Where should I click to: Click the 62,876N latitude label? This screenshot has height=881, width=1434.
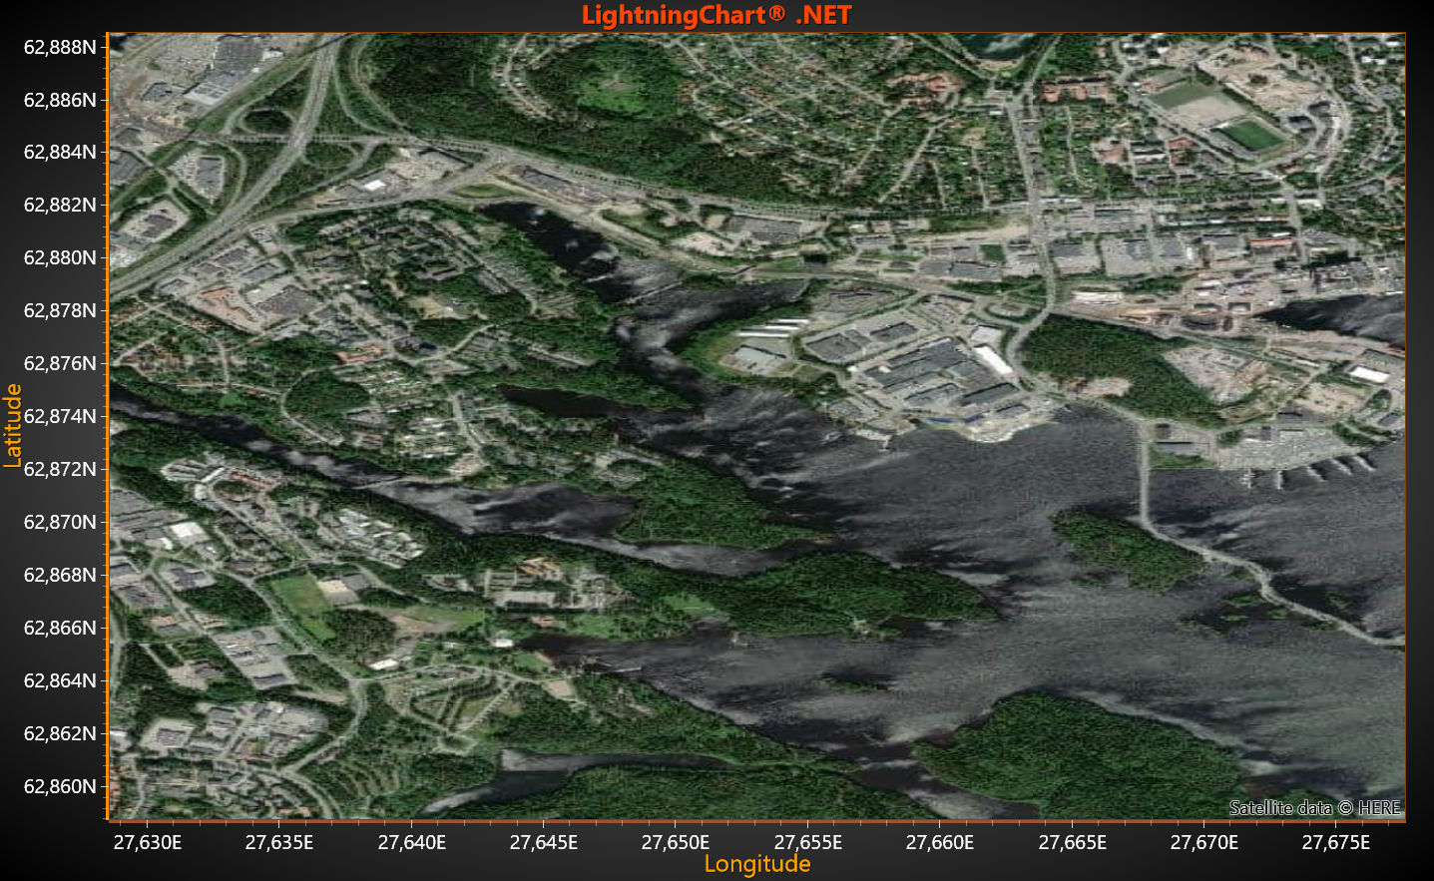click(60, 363)
